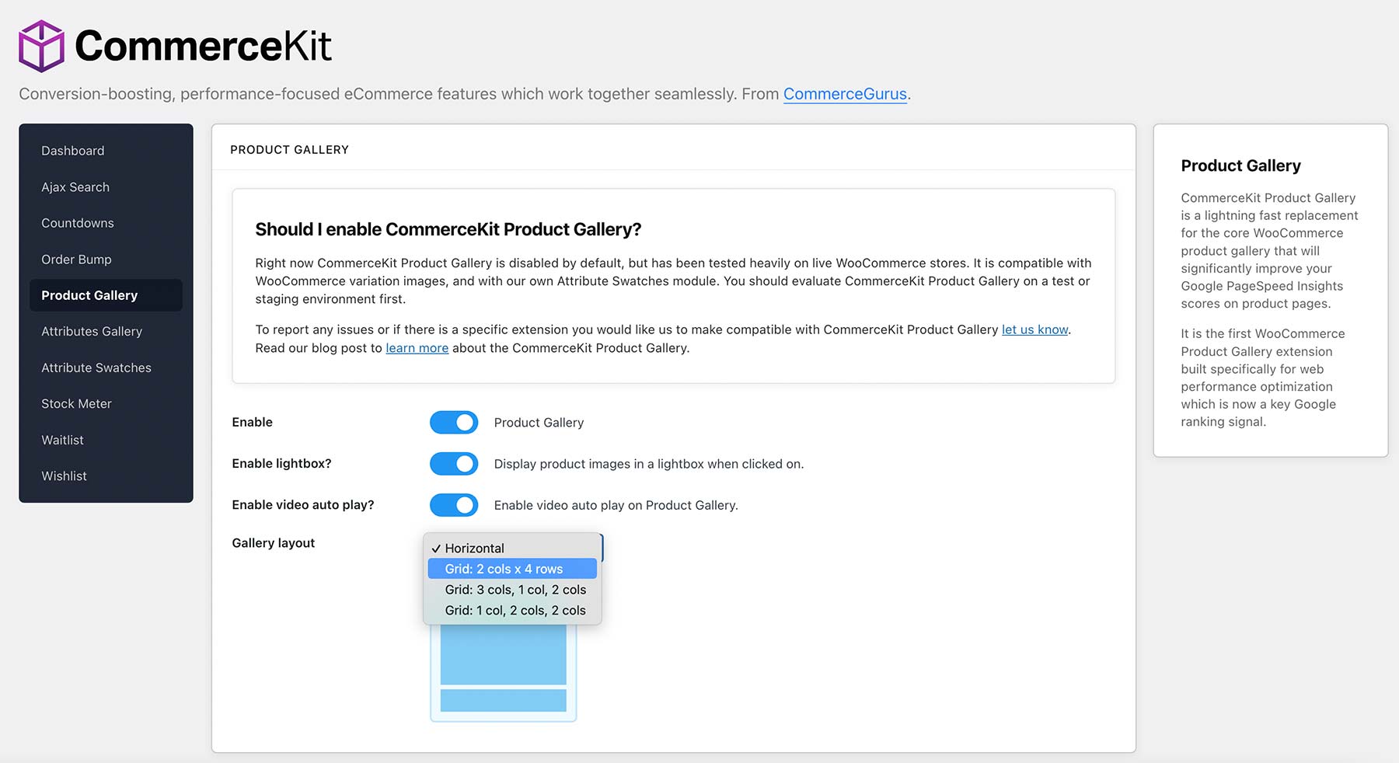1399x763 pixels.
Task: Choose Horizontal in the Gallery layout dropdown
Action: coord(512,549)
